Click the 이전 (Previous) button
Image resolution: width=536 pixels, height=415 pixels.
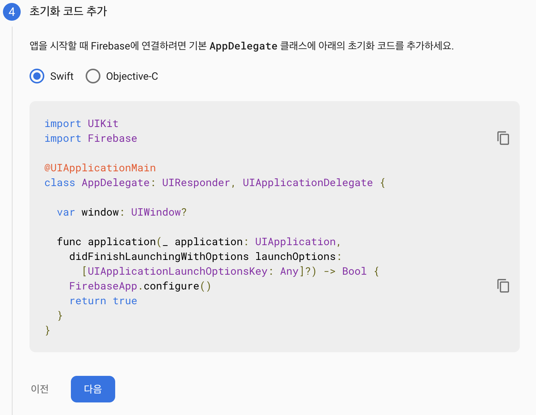[x=40, y=389]
